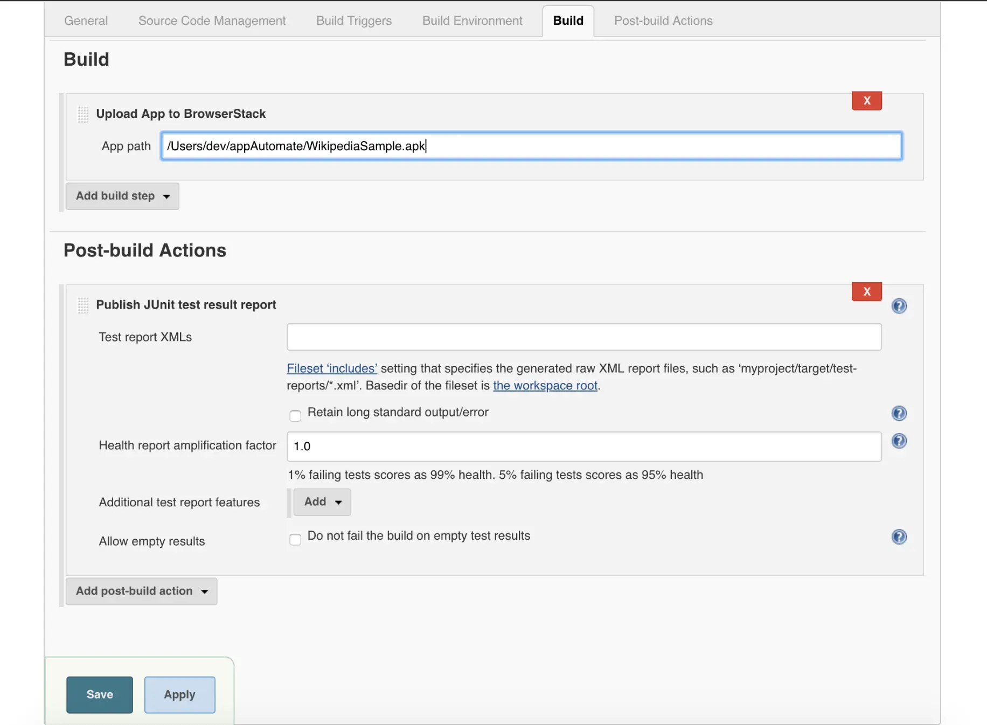Viewport: 987px width, 725px height.
Task: Remove the Upload App to BrowserStack step
Action: pos(866,101)
